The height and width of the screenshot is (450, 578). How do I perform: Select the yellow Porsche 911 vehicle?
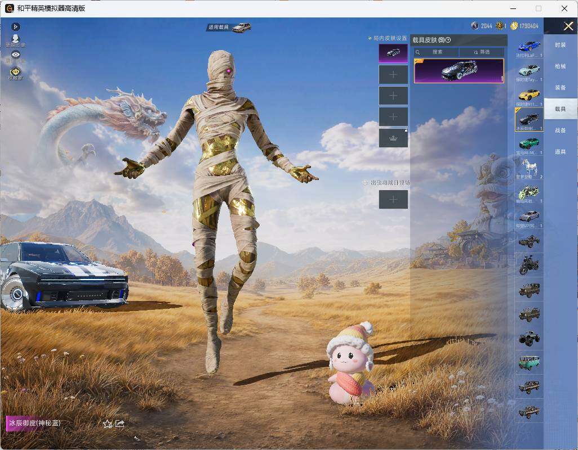(x=529, y=96)
